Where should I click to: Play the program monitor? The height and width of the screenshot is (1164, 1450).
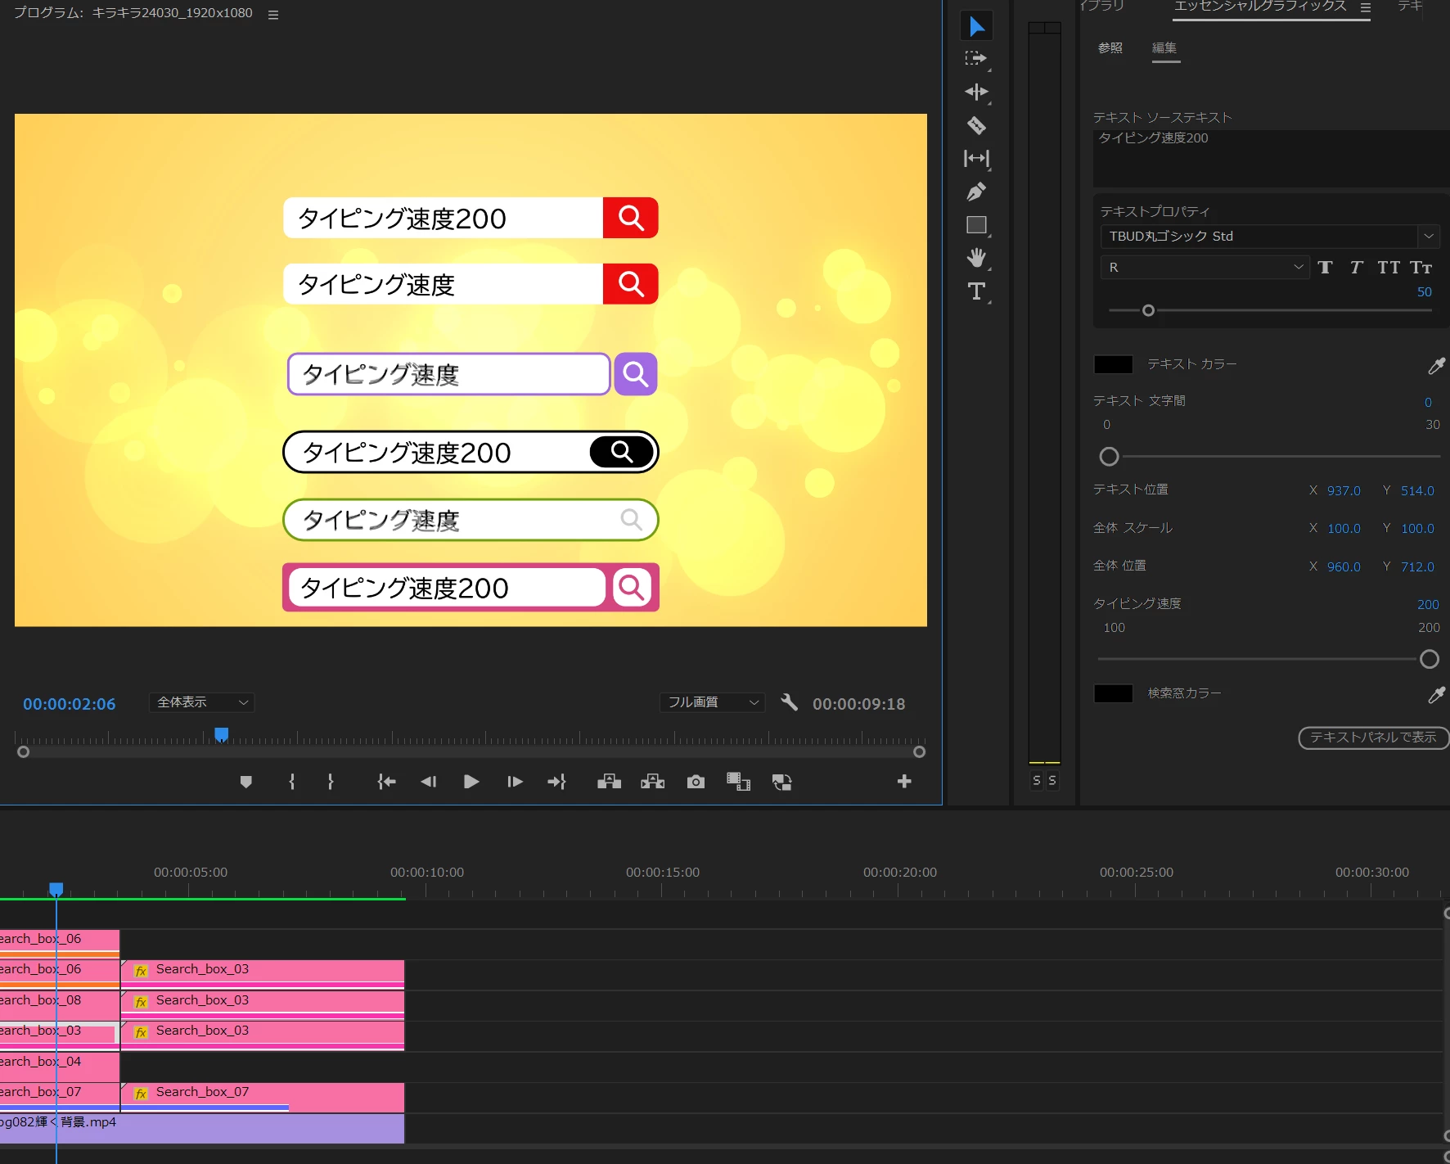coord(471,782)
